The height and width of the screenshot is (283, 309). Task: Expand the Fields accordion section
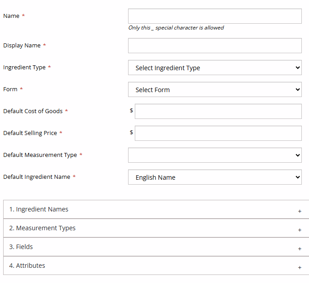pyautogui.click(x=21, y=247)
